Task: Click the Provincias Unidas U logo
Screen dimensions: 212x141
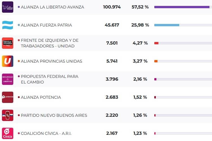Action: pos(8,61)
